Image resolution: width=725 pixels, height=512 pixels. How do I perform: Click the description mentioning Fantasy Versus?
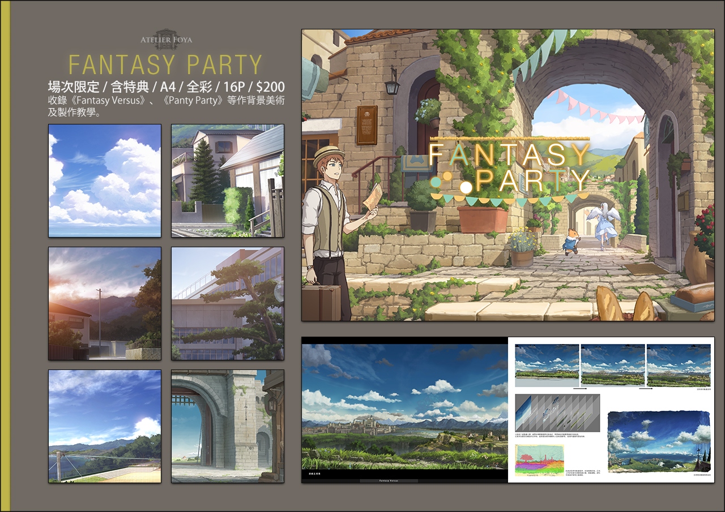point(166,106)
